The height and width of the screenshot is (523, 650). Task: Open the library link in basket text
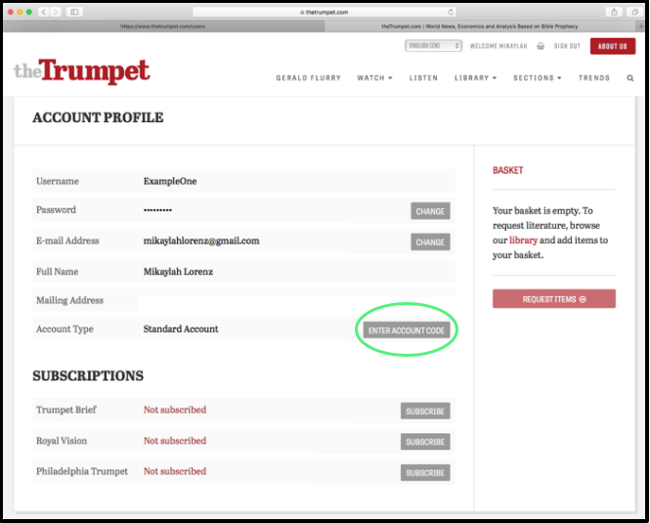523,240
